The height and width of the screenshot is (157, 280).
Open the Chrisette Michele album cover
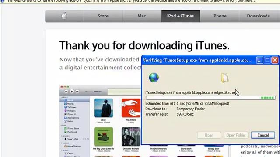point(131,137)
